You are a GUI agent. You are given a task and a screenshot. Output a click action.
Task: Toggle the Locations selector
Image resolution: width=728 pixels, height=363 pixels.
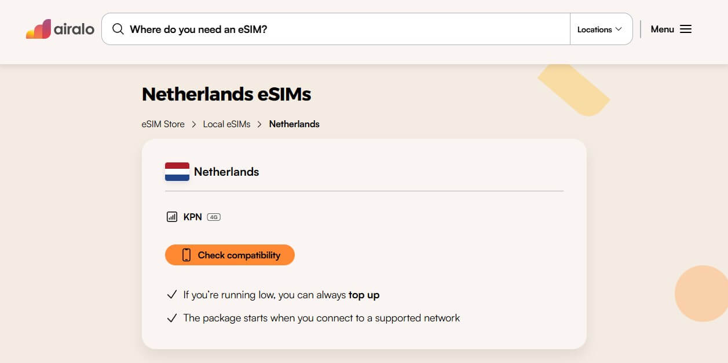(601, 29)
